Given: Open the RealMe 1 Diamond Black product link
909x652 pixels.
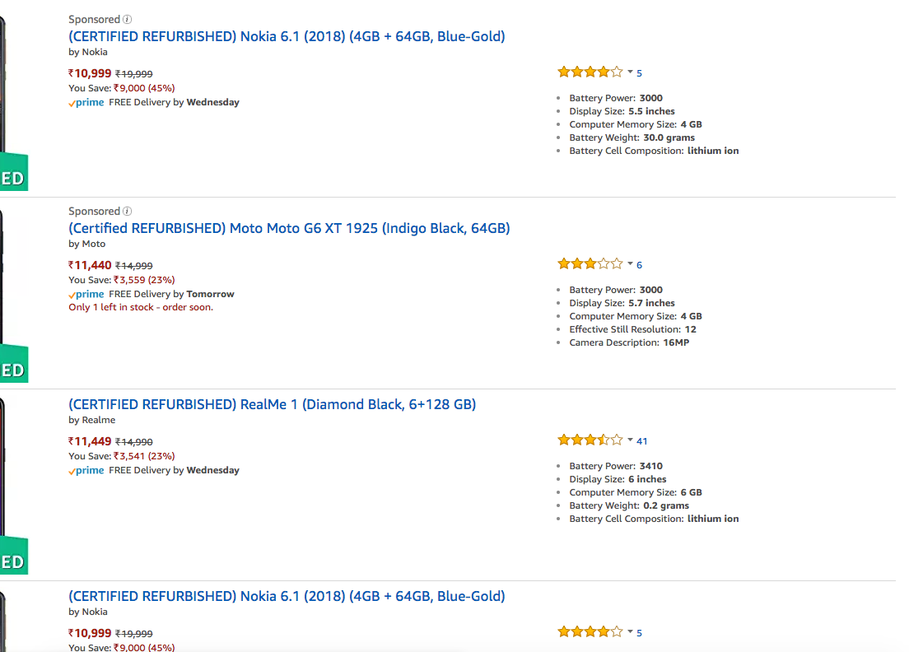Looking at the screenshot, I should pos(272,404).
